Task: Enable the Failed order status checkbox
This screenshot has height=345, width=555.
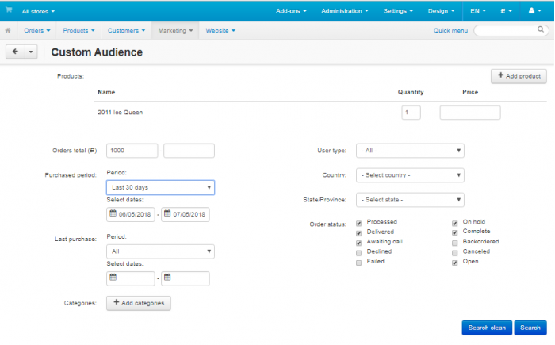Action: [359, 263]
